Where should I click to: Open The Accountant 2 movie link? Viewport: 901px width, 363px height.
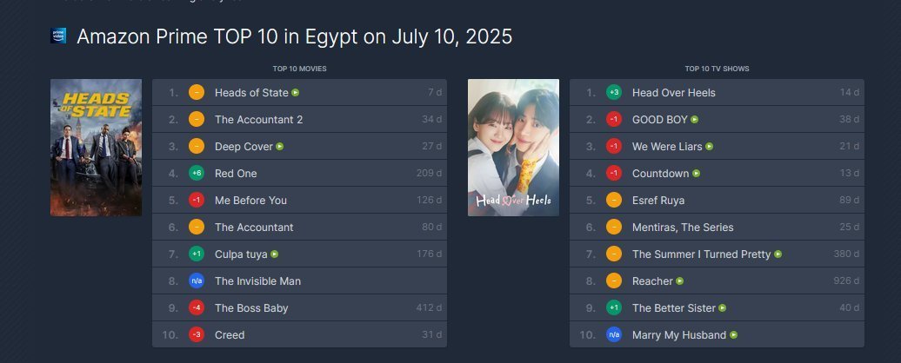click(x=258, y=119)
